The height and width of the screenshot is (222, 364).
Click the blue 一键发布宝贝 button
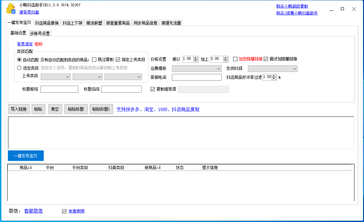26,156
